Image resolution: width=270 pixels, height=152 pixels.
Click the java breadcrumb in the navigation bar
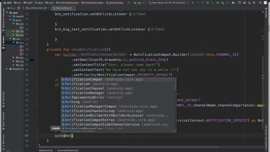39,3
